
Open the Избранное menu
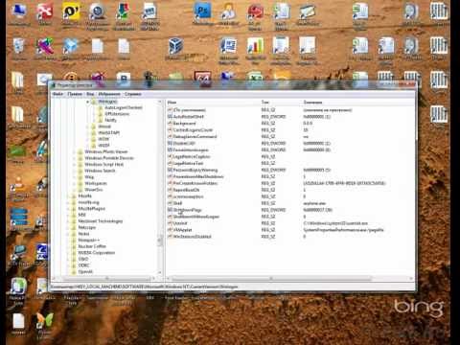[x=109, y=94]
